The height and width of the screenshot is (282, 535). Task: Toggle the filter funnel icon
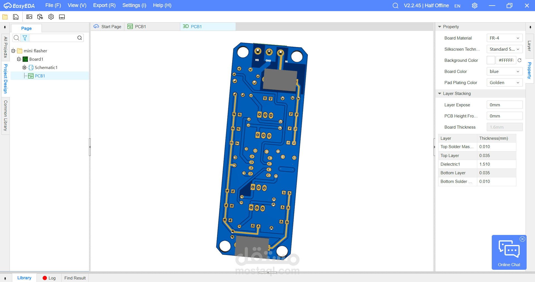coord(25,38)
